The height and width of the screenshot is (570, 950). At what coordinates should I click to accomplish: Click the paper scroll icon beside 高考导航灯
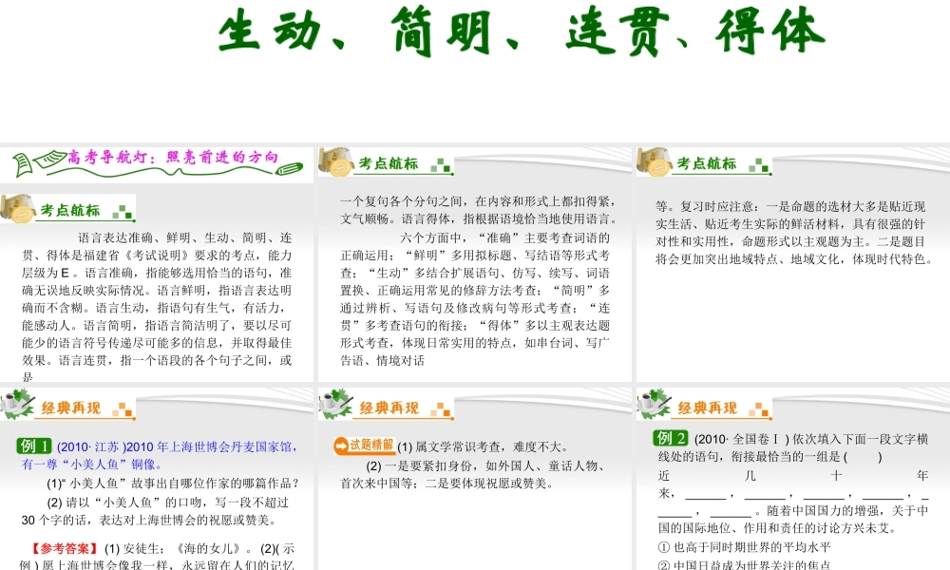pyautogui.click(x=39, y=162)
